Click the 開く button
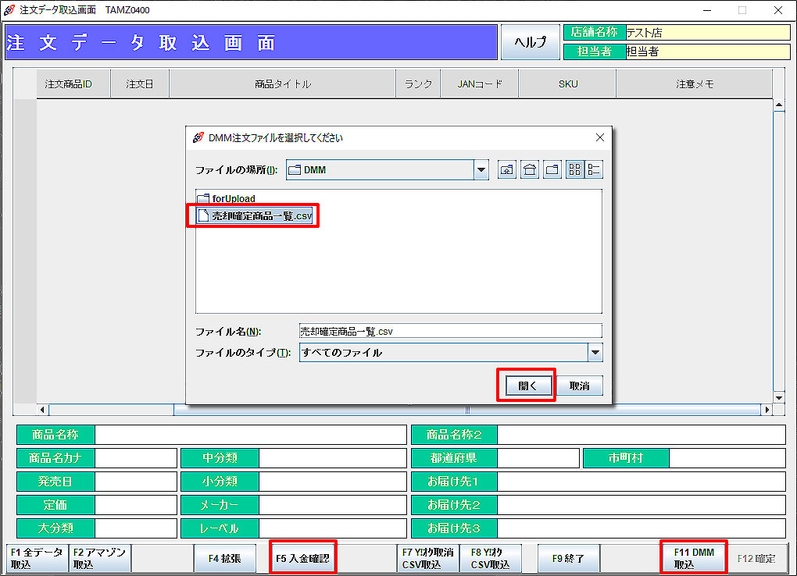The image size is (797, 576). (x=527, y=386)
